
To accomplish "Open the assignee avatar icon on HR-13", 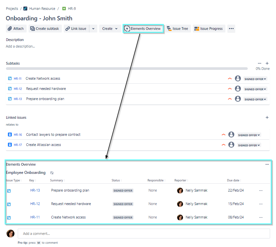I will [x=238, y=99].
